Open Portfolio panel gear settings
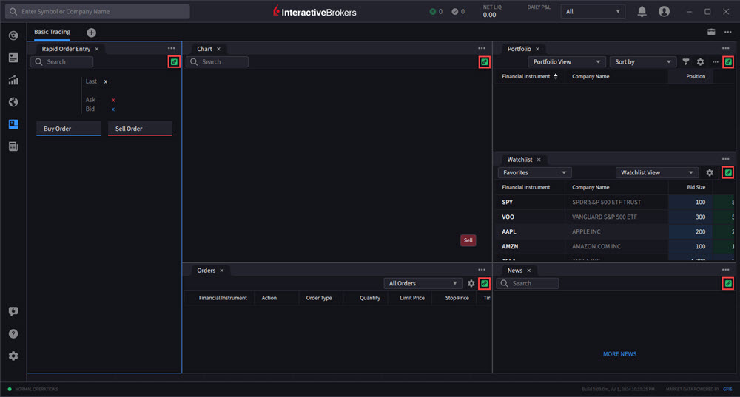Viewport: 740px width, 397px height. [700, 62]
